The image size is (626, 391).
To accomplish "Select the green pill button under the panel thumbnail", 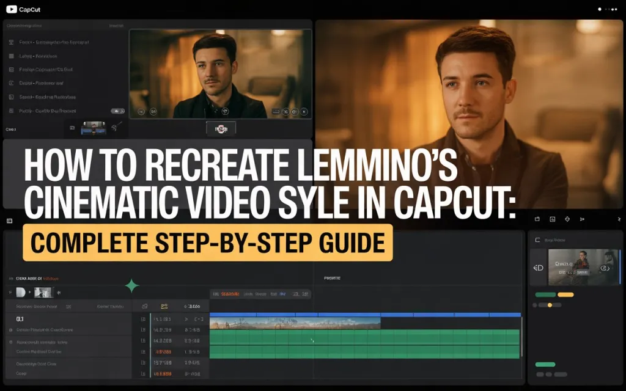I will tap(545, 294).
